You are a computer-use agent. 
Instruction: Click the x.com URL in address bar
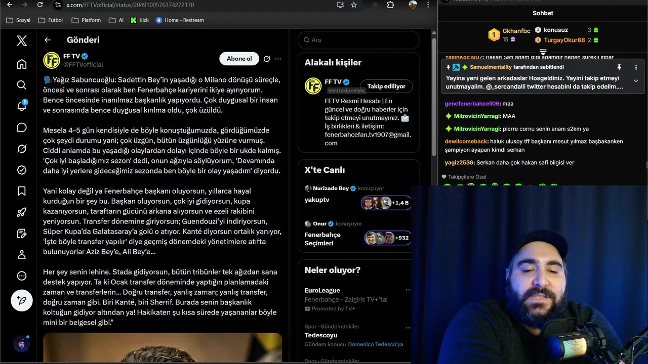pyautogui.click(x=130, y=5)
